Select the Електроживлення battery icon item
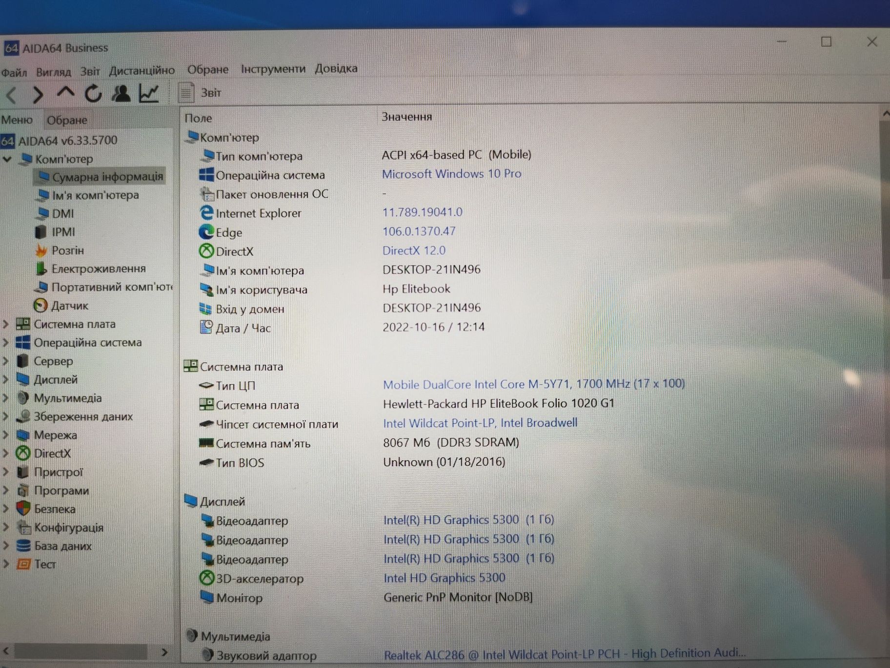Viewport: 890px width, 668px height. [41, 269]
